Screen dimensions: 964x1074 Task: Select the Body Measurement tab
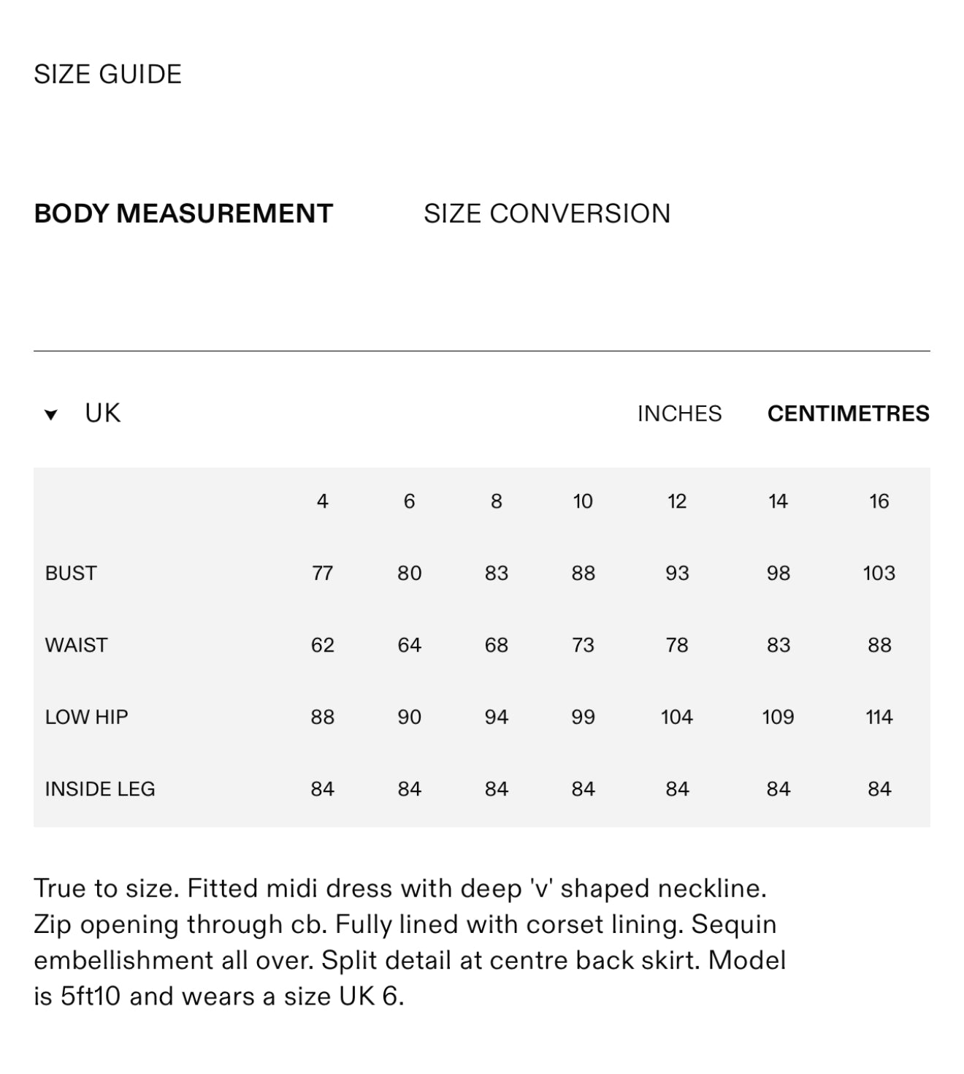[183, 213]
